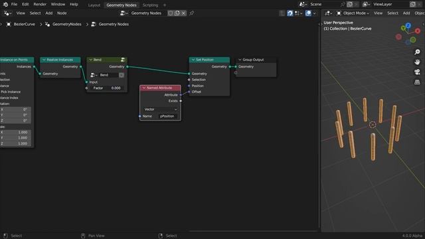Collapse the Group Output node
This screenshot has width=425, height=239.
tap(240, 60)
